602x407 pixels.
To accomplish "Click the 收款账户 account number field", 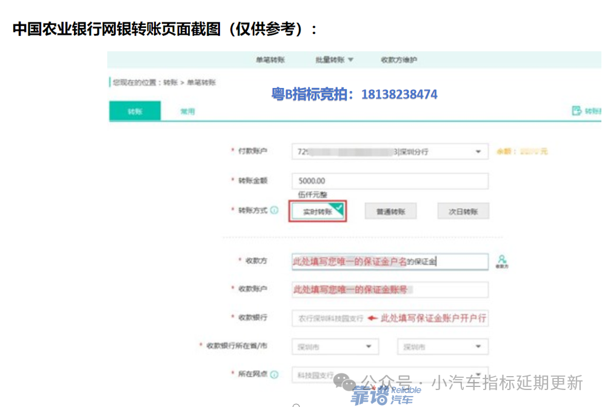I will coord(390,290).
